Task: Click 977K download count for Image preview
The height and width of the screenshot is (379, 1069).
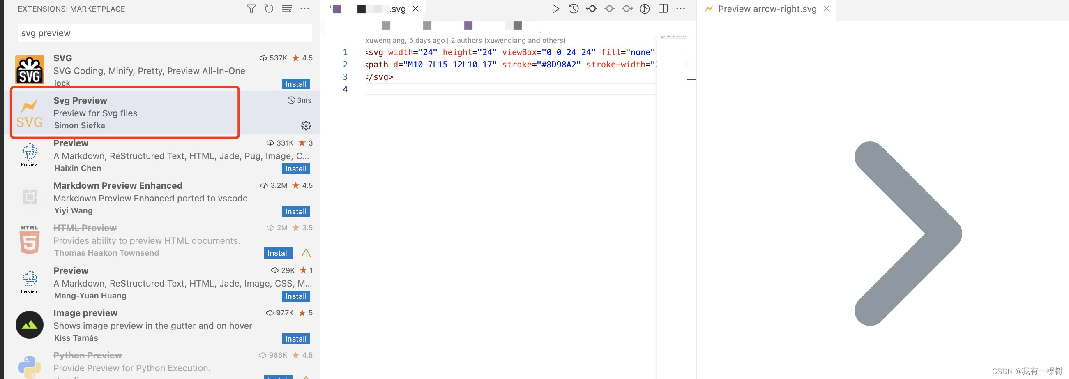Action: (280, 313)
